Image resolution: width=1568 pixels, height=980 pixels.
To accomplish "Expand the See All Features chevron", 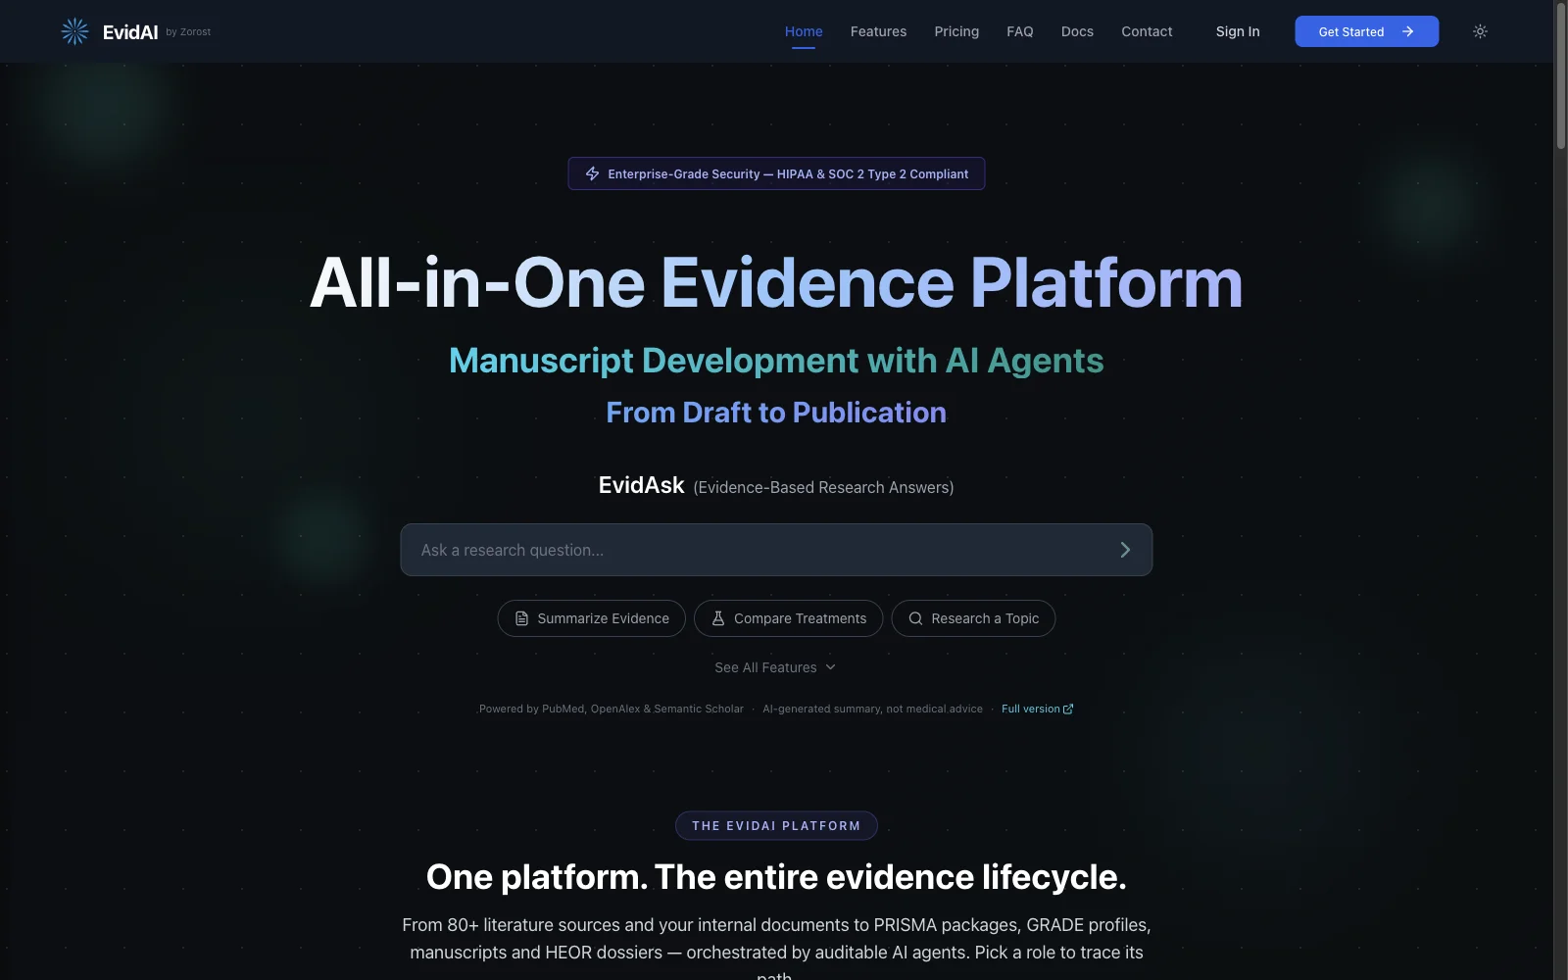I will click(830, 667).
